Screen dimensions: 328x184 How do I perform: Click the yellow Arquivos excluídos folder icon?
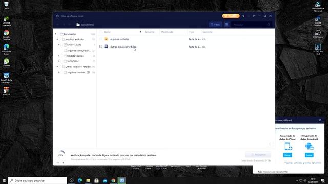tap(106, 39)
